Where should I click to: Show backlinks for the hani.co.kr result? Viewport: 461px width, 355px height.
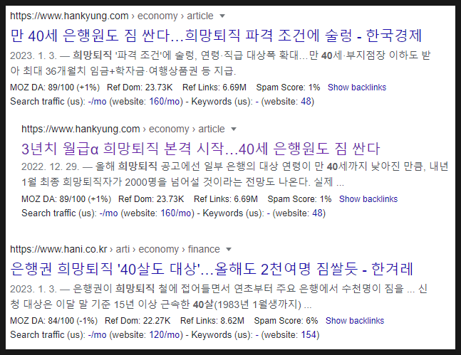click(355, 320)
